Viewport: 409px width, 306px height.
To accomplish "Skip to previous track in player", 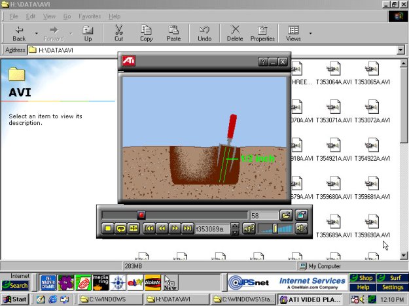I will (x=149, y=228).
